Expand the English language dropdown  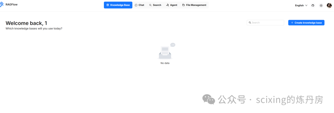click(x=301, y=6)
